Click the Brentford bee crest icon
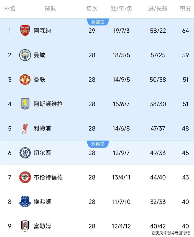The image size is (194, 237). click(25, 177)
